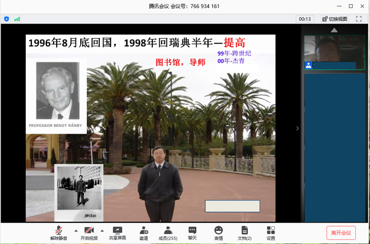Expand video options arrow beside 开启视频

click(x=102, y=230)
